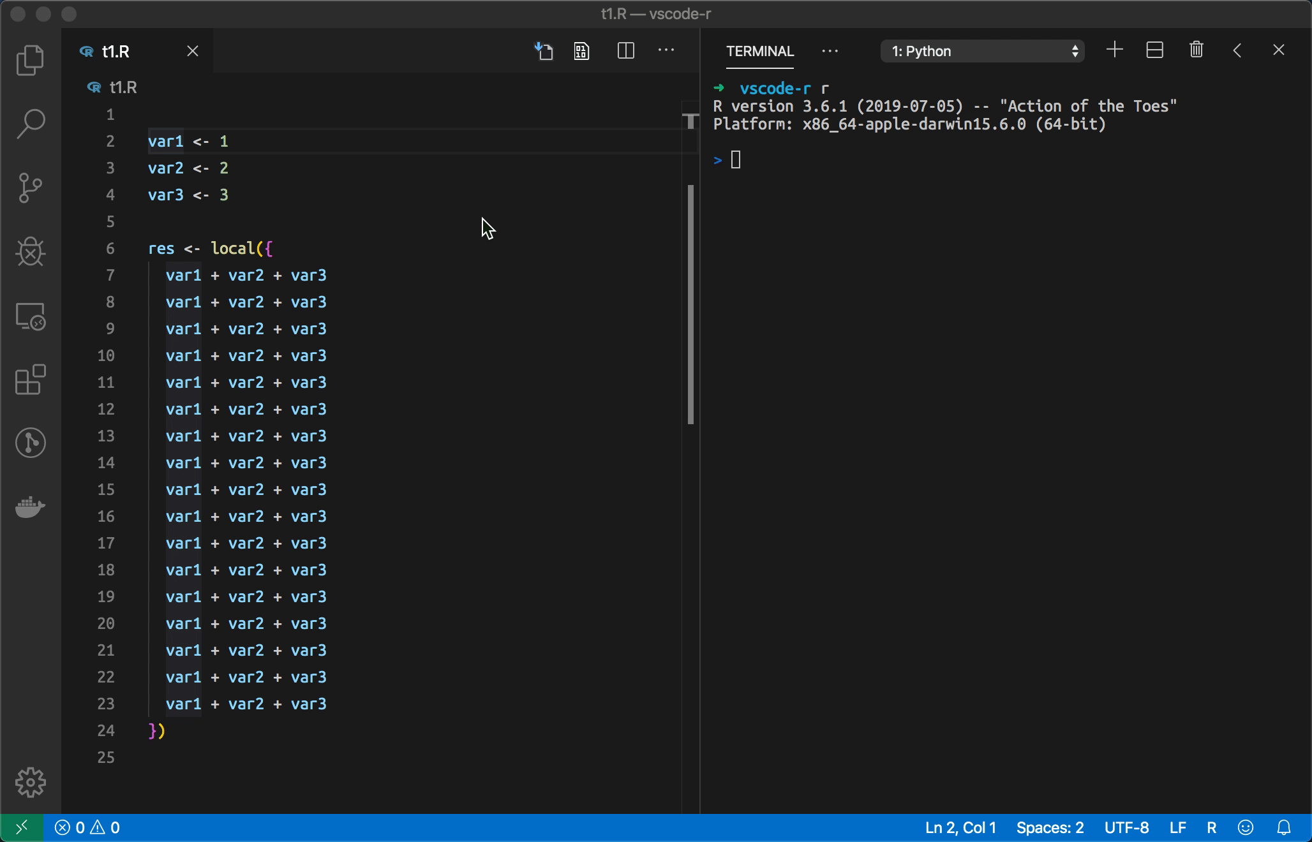The width and height of the screenshot is (1312, 842).
Task: Select the t1.R editor tab
Action: pyautogui.click(x=116, y=52)
